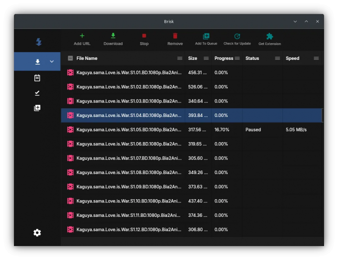Open settings with the gear icon
Image resolution: width=338 pixels, height=260 pixels.
point(37,233)
